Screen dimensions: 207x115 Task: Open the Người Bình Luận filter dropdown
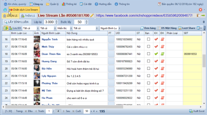(110, 28)
